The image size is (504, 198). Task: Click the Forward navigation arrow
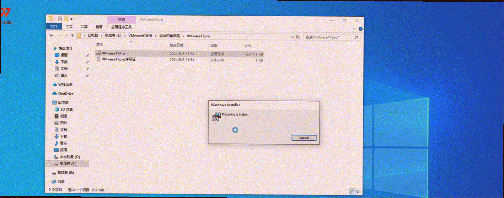[x=60, y=36]
